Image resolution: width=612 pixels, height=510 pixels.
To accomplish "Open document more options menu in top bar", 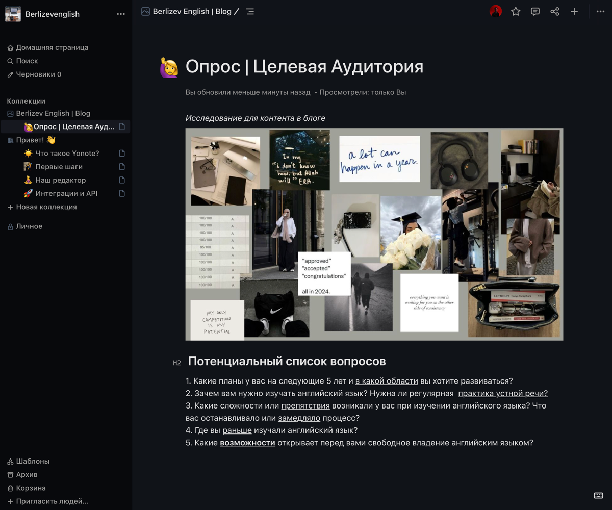I will click(601, 11).
